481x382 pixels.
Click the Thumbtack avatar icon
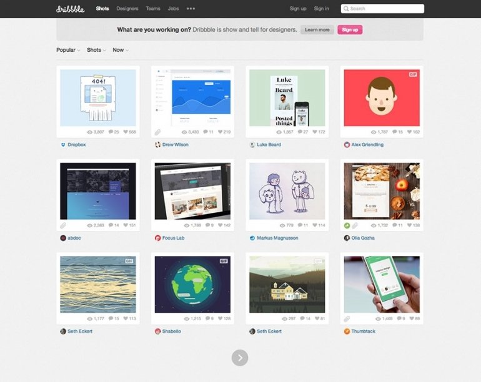(347, 331)
